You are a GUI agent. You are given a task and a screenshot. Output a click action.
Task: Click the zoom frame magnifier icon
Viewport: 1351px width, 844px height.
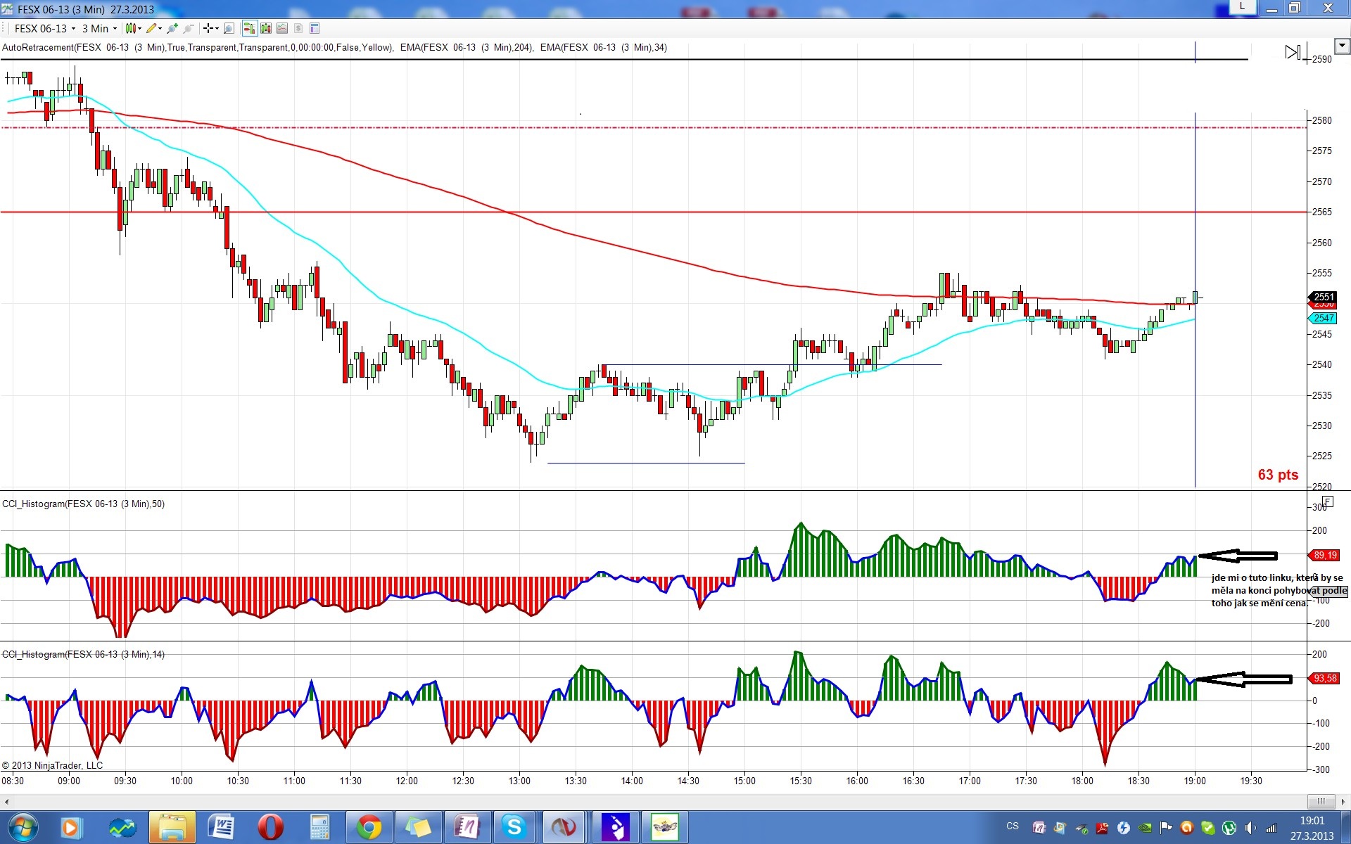(229, 29)
